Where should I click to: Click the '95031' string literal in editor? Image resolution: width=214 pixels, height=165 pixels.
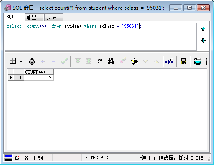130,26
